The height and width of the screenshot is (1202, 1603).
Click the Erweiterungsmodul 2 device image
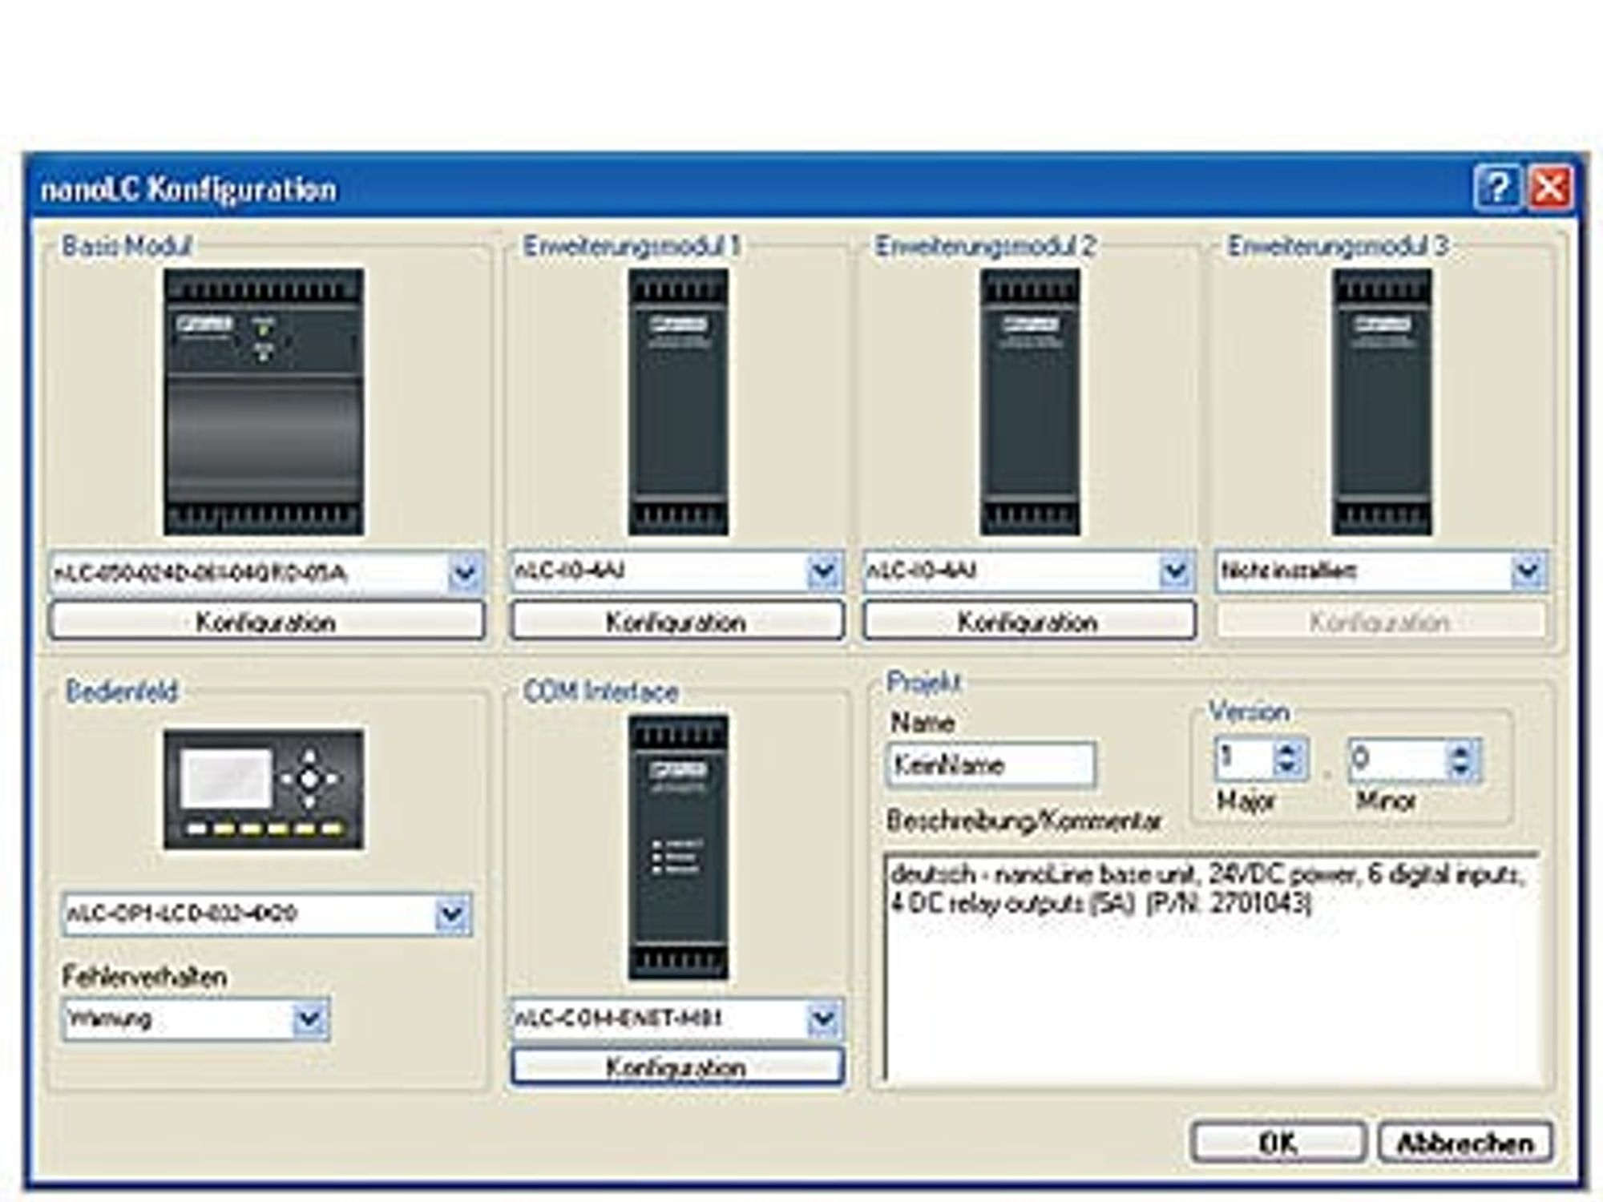click(x=1030, y=401)
